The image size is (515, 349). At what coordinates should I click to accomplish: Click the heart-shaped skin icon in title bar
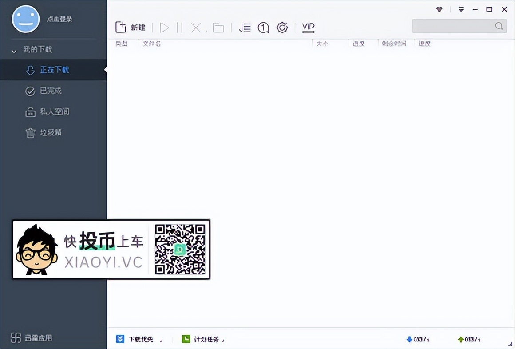439,9
